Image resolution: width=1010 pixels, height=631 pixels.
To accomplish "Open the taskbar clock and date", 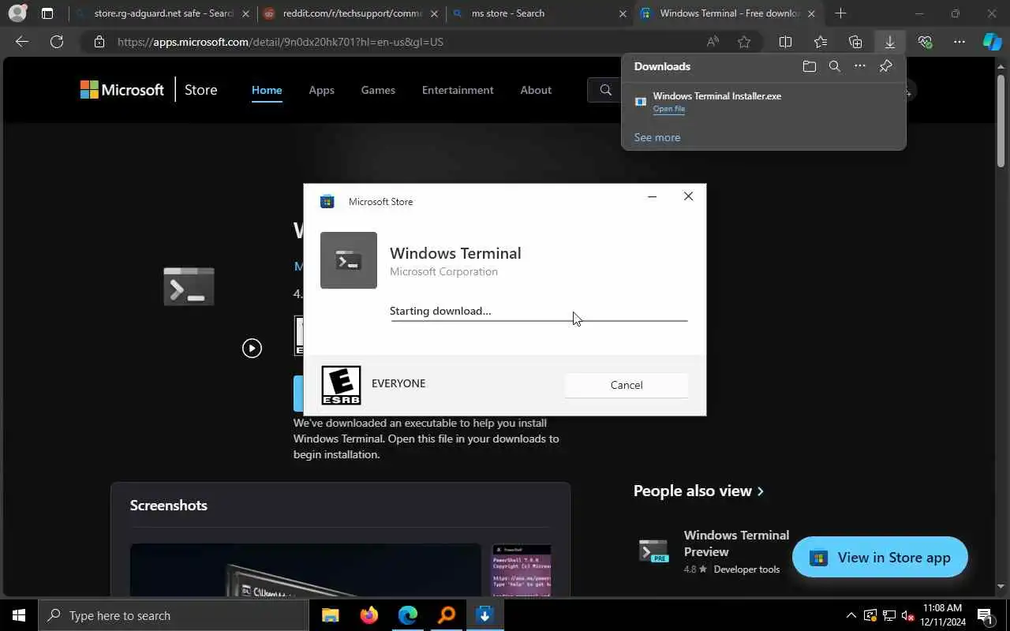I will pyautogui.click(x=942, y=615).
